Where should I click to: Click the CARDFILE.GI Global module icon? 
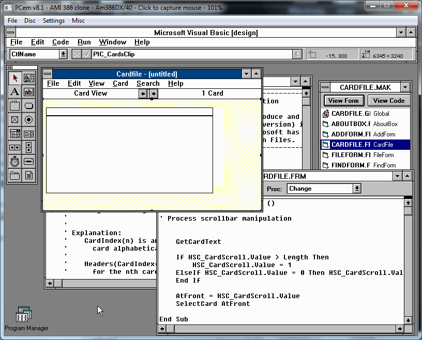[326, 114]
